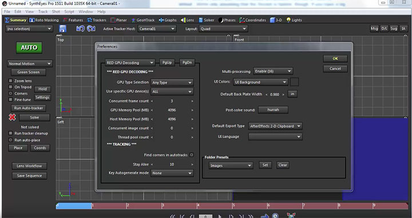Screen dimensions: 412x218
Task: Open UI Colors dropdown showing UI Background
Action: coord(260,82)
